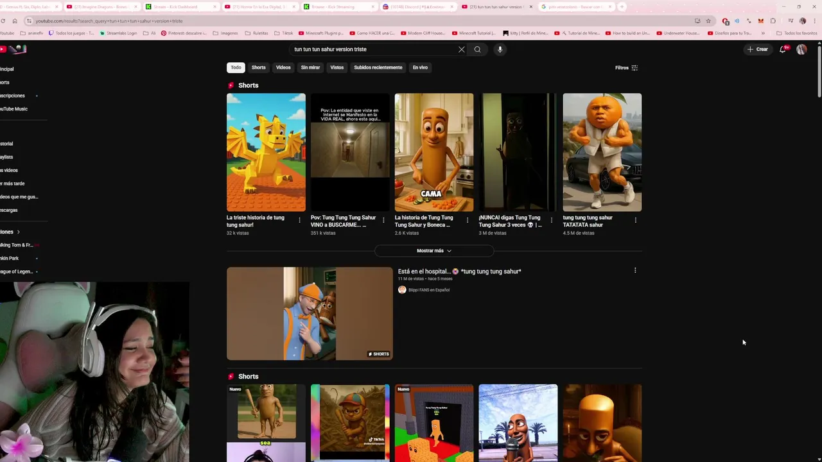Open Chrome three-dot menu

coord(814,21)
